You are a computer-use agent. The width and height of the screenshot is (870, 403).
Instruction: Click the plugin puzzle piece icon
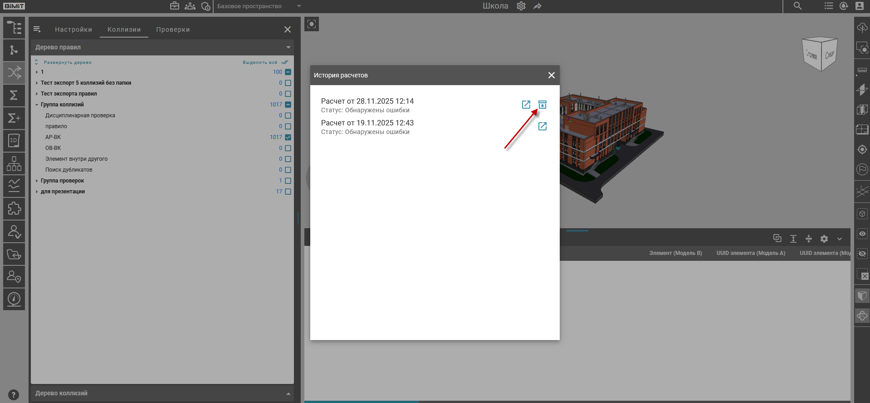coord(14,209)
